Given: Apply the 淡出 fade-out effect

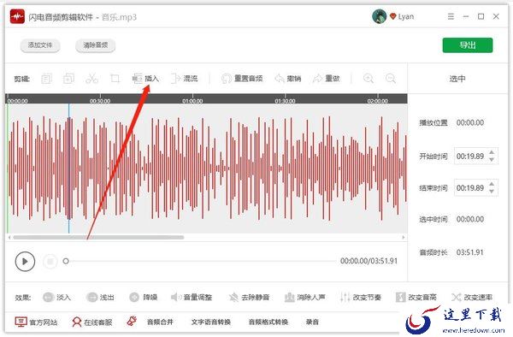Looking at the screenshot, I should tap(100, 297).
